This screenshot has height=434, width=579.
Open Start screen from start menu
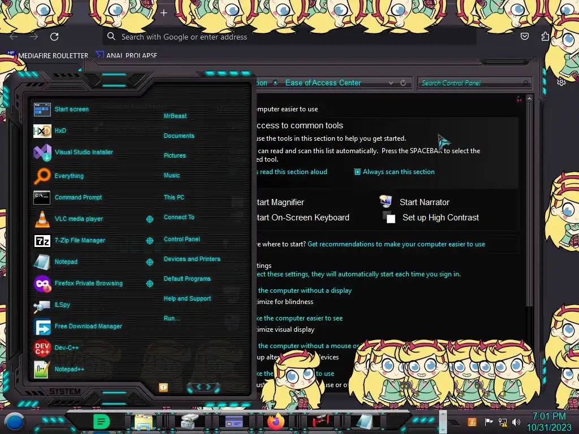tap(72, 109)
